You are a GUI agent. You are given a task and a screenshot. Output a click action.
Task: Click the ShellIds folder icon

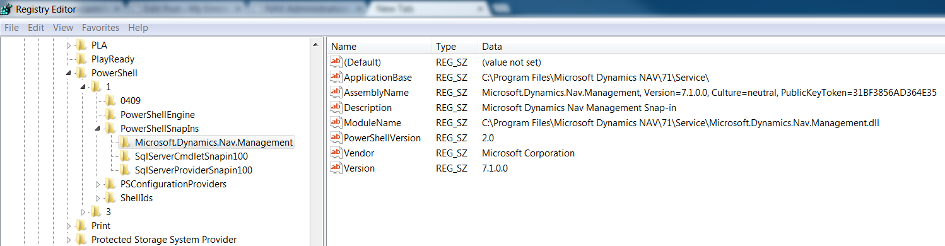coord(110,198)
